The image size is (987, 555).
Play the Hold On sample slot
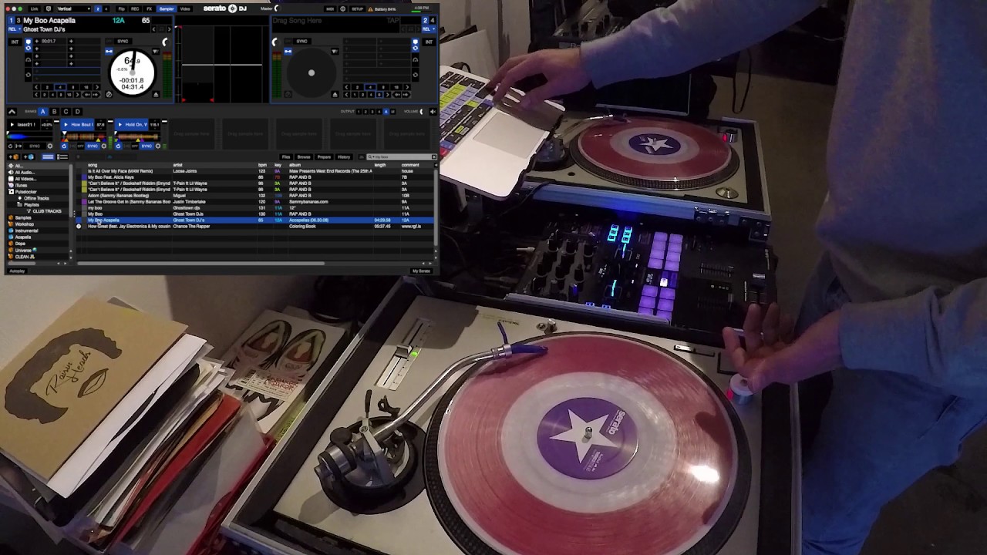120,125
